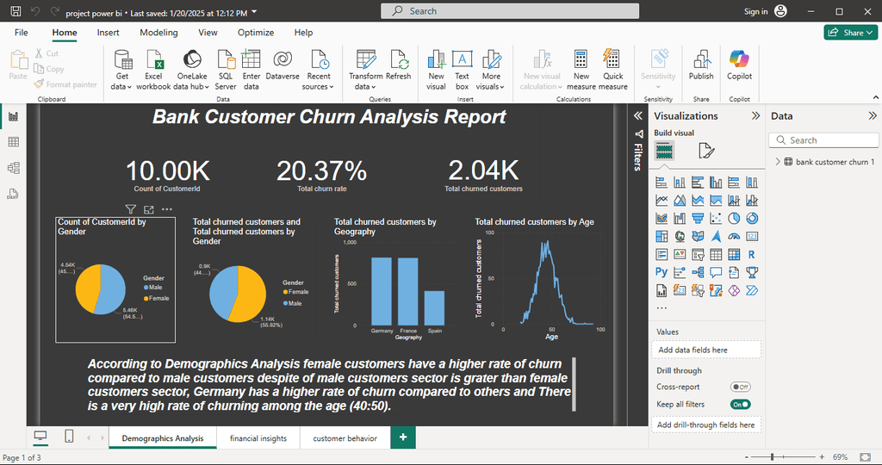
Task: Click the Copilot ribbon icon
Action: (x=739, y=65)
